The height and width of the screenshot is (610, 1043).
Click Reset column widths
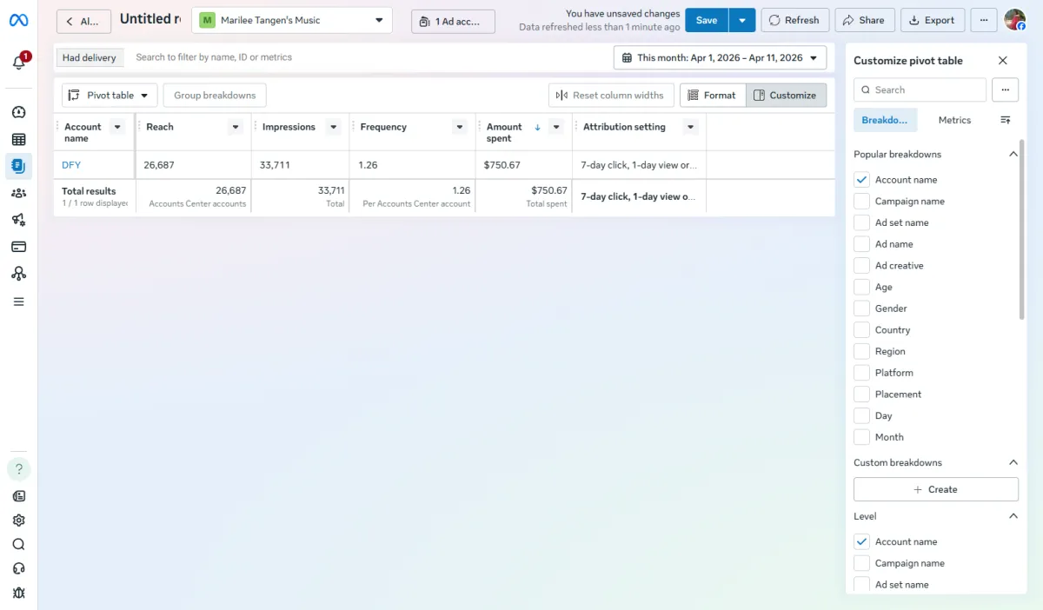click(x=611, y=96)
